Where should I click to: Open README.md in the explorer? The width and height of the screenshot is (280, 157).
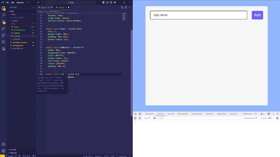(x=18, y=48)
